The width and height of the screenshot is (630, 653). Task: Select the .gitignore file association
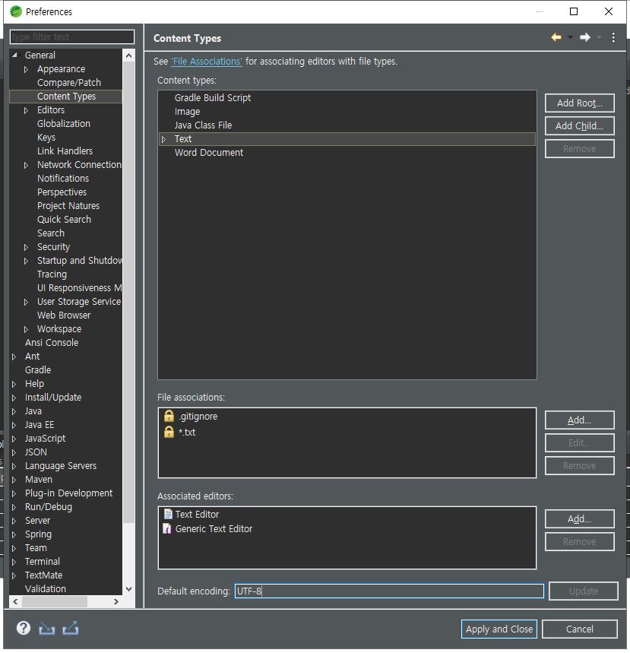click(x=198, y=417)
